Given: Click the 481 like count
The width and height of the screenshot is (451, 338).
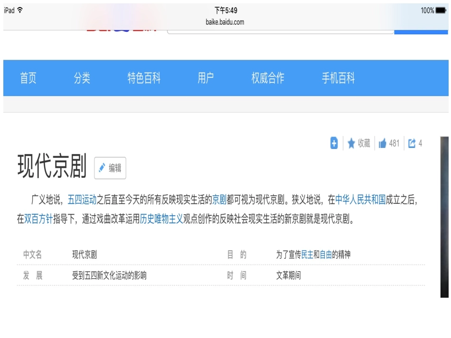Looking at the screenshot, I should (x=394, y=143).
